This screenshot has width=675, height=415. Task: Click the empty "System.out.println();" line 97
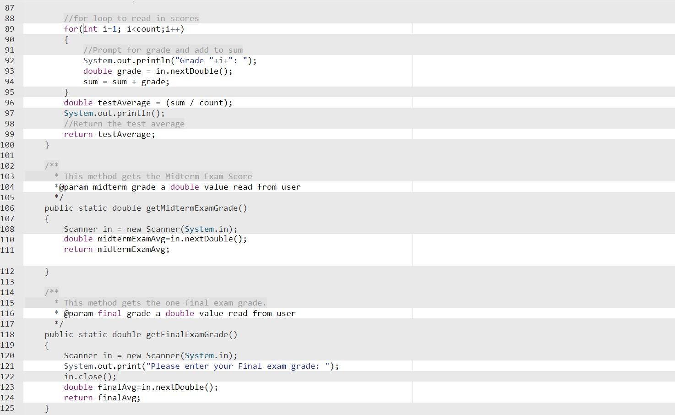pyautogui.click(x=114, y=113)
